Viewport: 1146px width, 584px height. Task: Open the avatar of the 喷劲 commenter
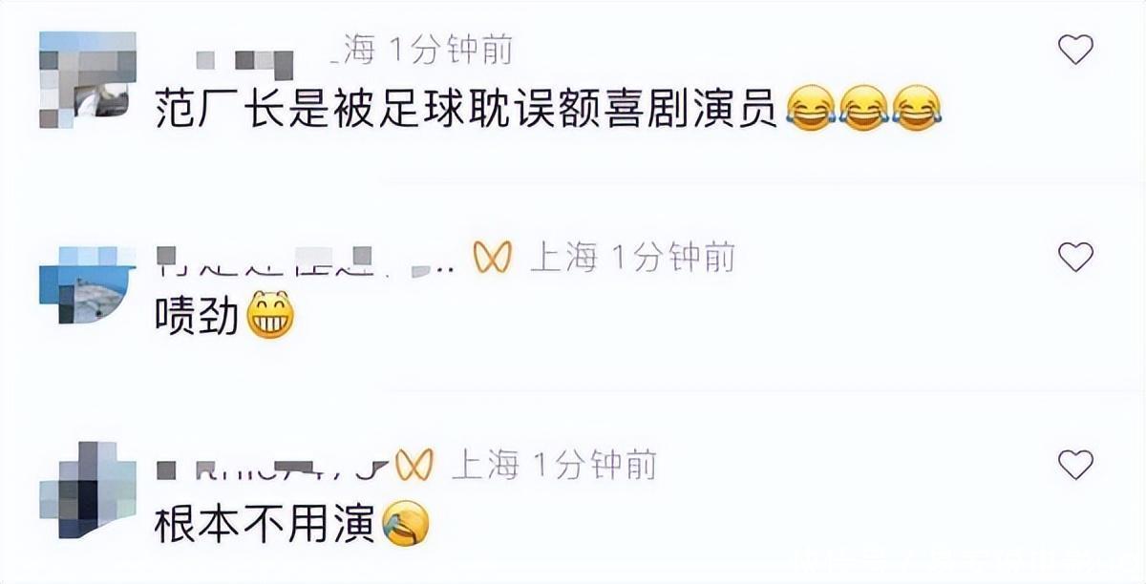(88, 286)
